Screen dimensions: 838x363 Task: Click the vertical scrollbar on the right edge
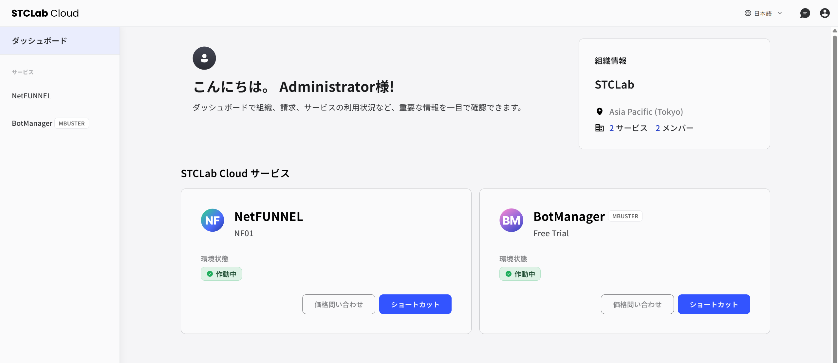834,180
